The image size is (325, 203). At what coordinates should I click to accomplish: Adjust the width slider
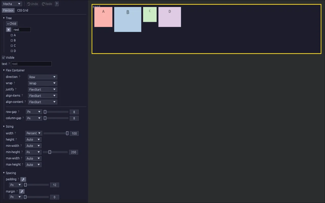pyautogui.click(x=56, y=133)
